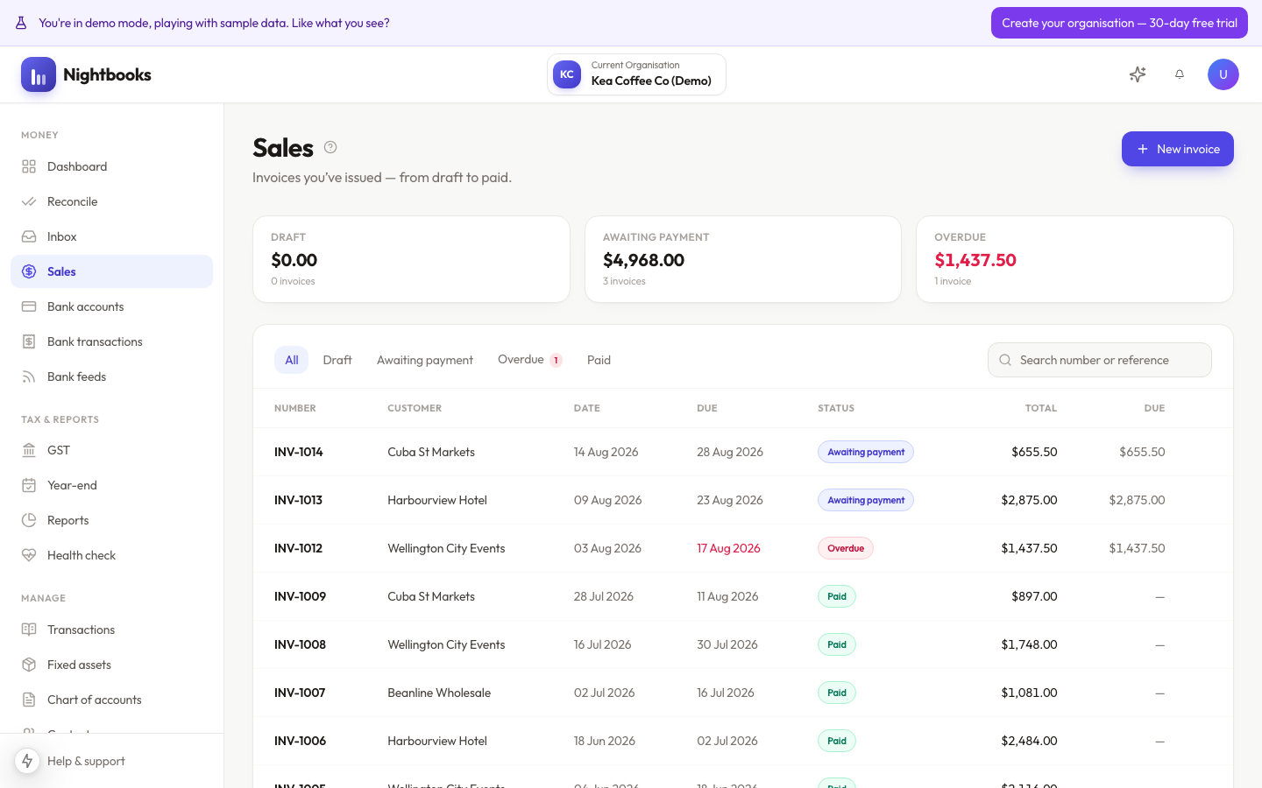Switch to the Awaiting payment tab
The image size is (1262, 788).
(425, 360)
